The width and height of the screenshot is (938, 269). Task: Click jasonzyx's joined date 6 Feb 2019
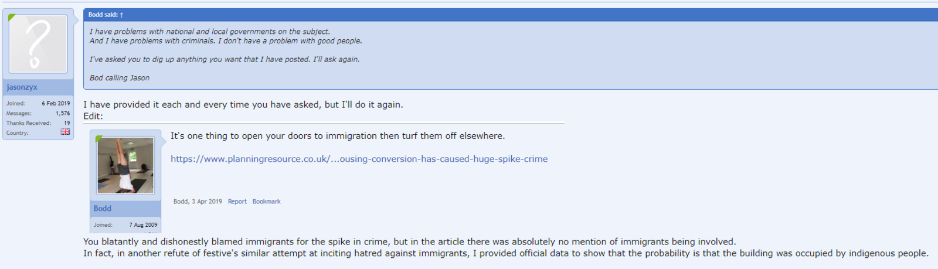[x=56, y=103]
